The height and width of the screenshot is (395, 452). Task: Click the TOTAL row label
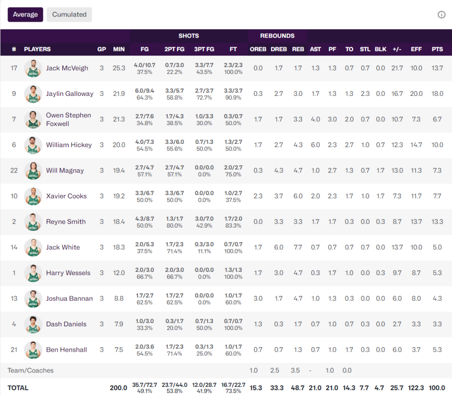tap(18, 388)
